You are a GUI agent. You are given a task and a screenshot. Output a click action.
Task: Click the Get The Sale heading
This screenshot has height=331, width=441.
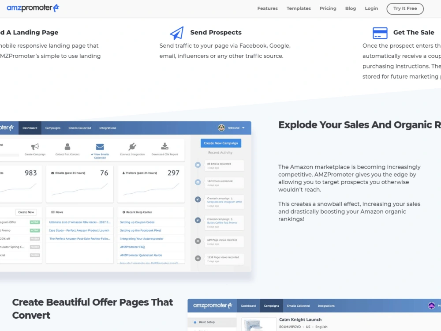pos(414,32)
